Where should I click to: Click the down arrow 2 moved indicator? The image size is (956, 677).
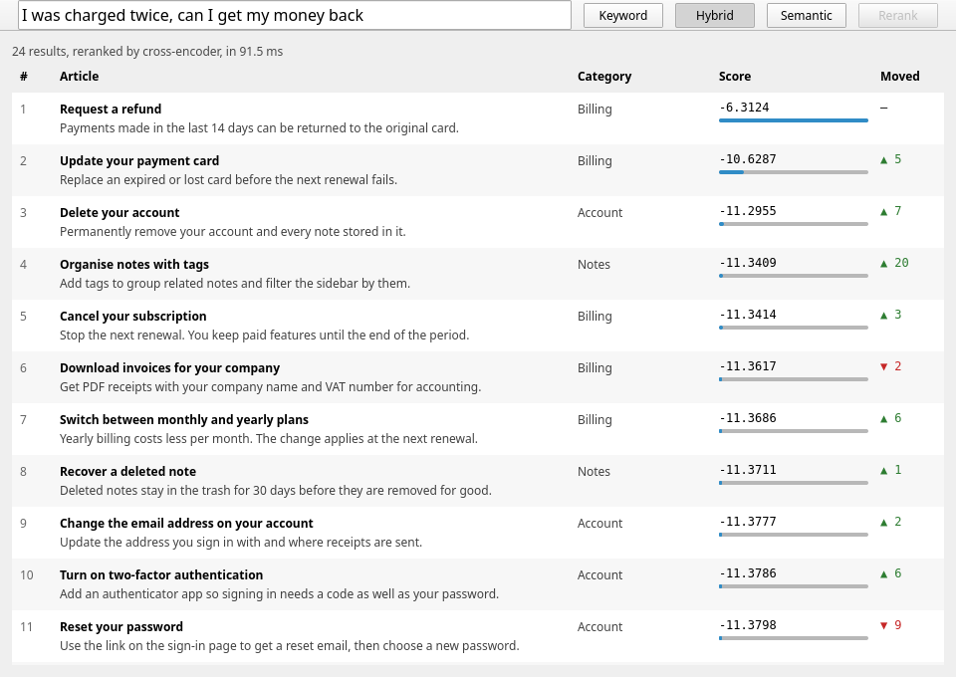click(x=890, y=366)
